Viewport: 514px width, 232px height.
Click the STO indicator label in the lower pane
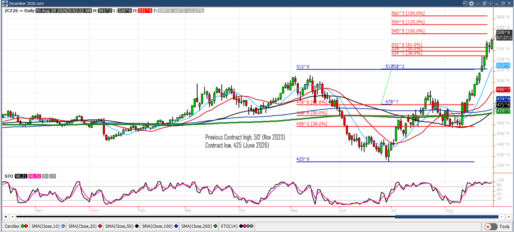point(9,176)
